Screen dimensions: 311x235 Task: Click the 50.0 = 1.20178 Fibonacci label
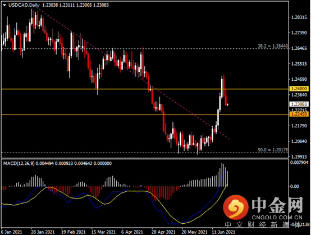[273, 150]
